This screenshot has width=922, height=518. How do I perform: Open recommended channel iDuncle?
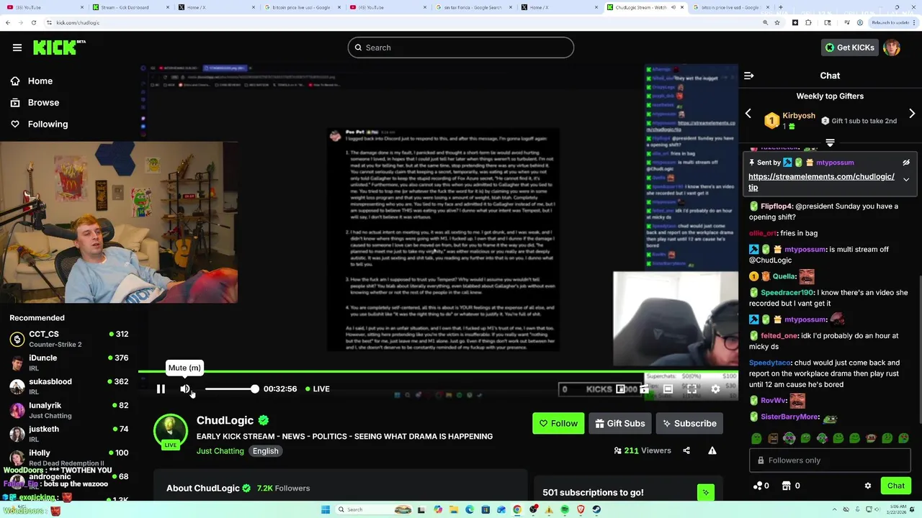[x=69, y=363]
